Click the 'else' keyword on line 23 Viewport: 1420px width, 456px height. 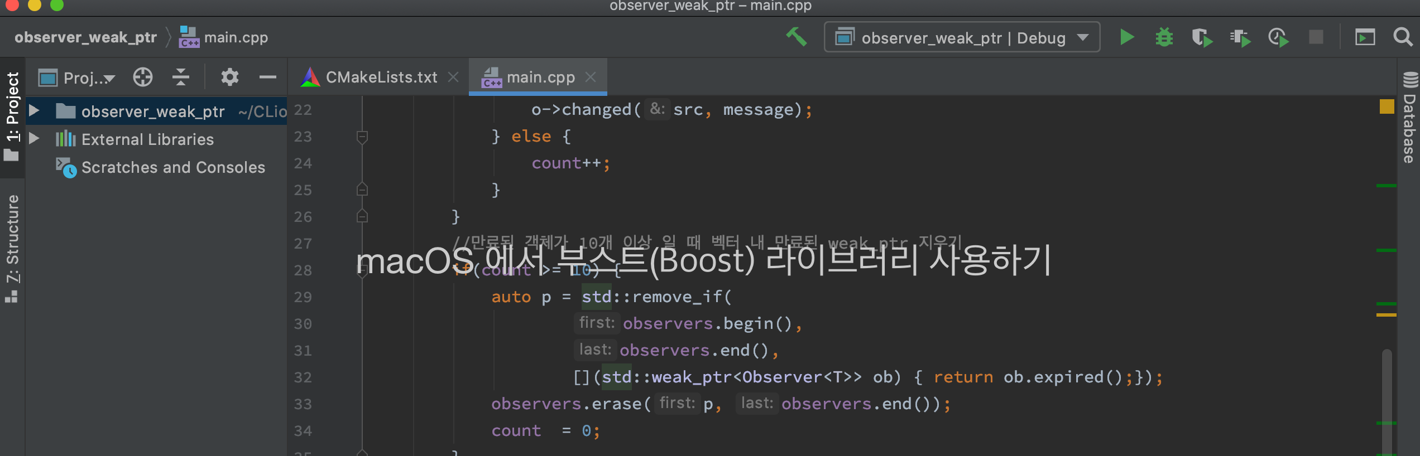531,137
